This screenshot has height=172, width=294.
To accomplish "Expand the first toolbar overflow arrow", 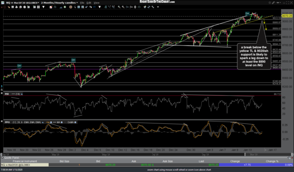I will (44, 7).
